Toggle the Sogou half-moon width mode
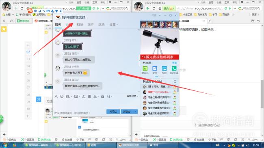This screenshot has width=264, height=148. click(x=40, y=11)
